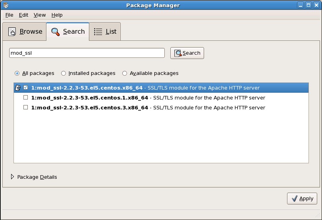
Task: Click the List tab bullet-list icon
Action: pos(98,32)
